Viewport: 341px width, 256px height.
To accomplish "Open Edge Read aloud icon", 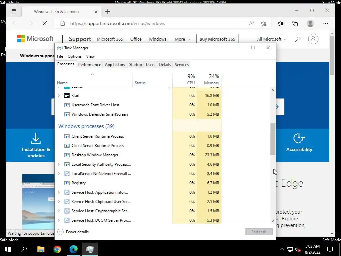I will pyautogui.click(x=251, y=23).
